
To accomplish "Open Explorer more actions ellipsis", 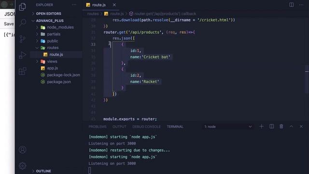I will [x=74, y=5].
